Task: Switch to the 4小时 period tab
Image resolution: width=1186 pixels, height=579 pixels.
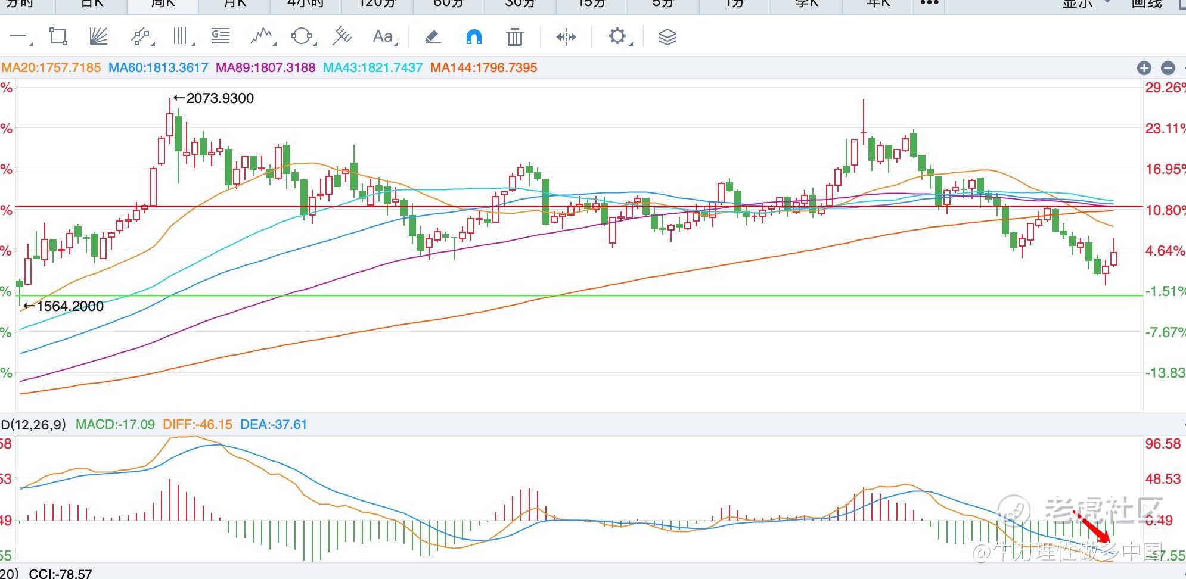Action: (x=305, y=4)
